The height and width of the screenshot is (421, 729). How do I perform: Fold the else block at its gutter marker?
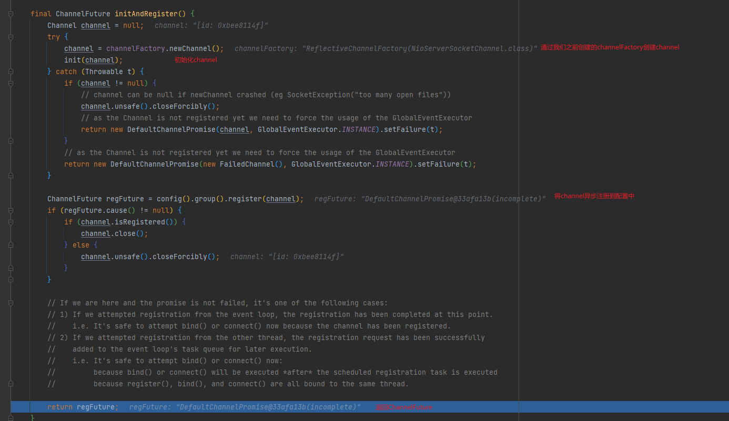coord(11,245)
